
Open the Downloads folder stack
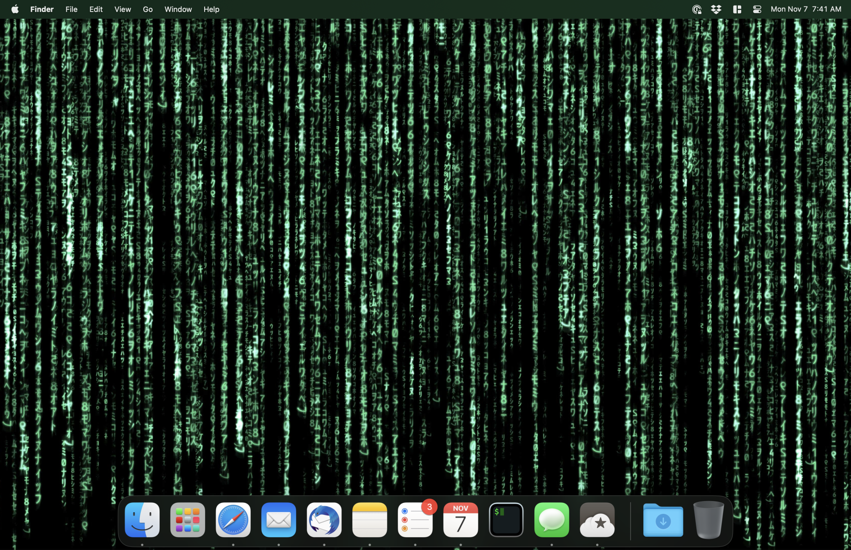point(663,520)
